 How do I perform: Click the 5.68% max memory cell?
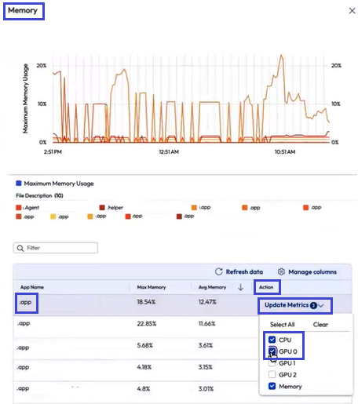(144, 345)
